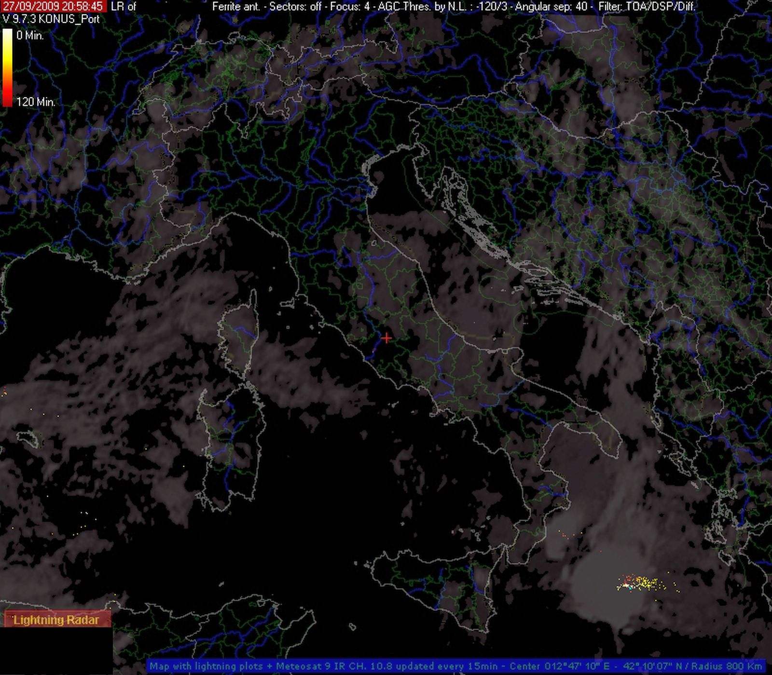
Task: Click the '0 Min.' legend label
Action: coord(30,35)
